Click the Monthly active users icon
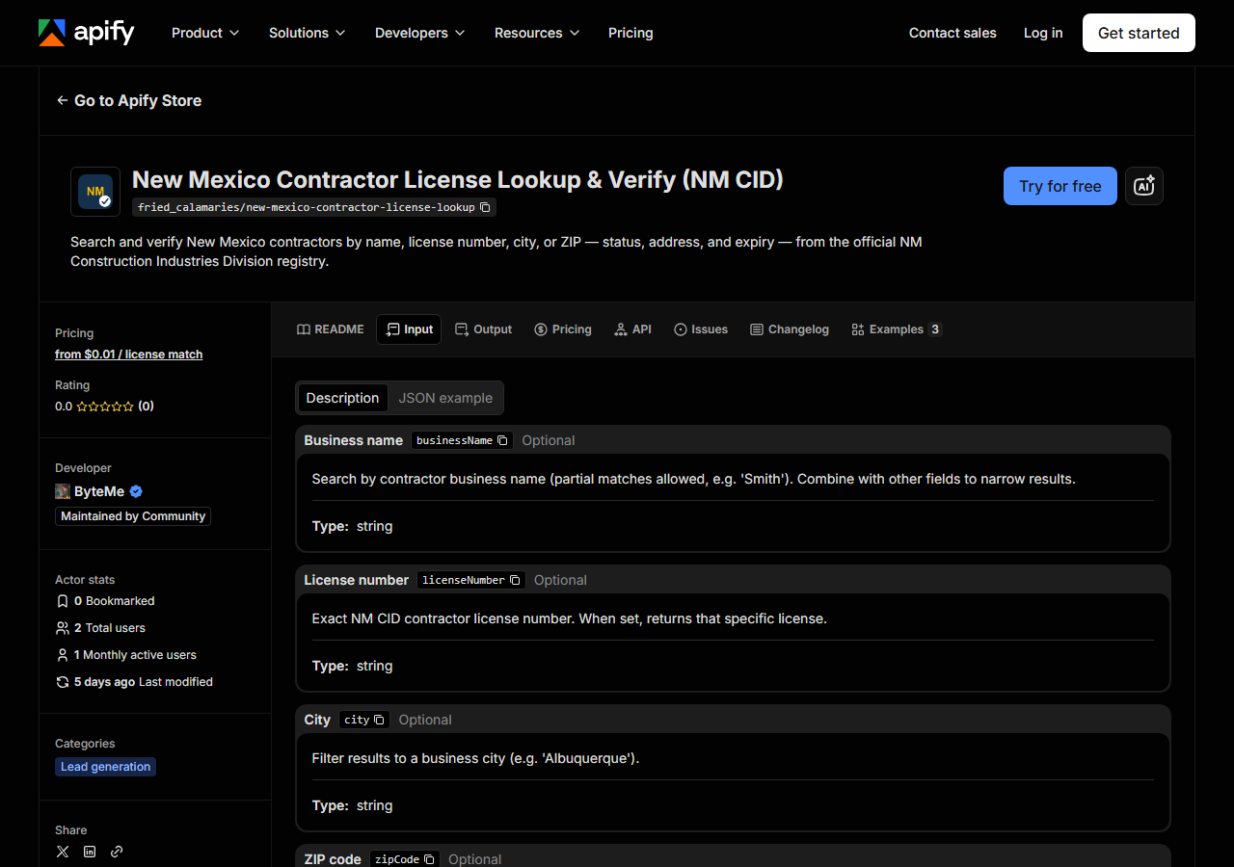This screenshot has width=1234, height=867. 63,655
